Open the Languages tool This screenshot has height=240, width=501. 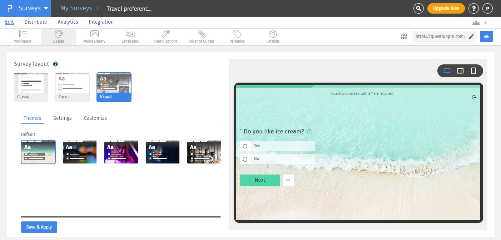click(x=130, y=36)
